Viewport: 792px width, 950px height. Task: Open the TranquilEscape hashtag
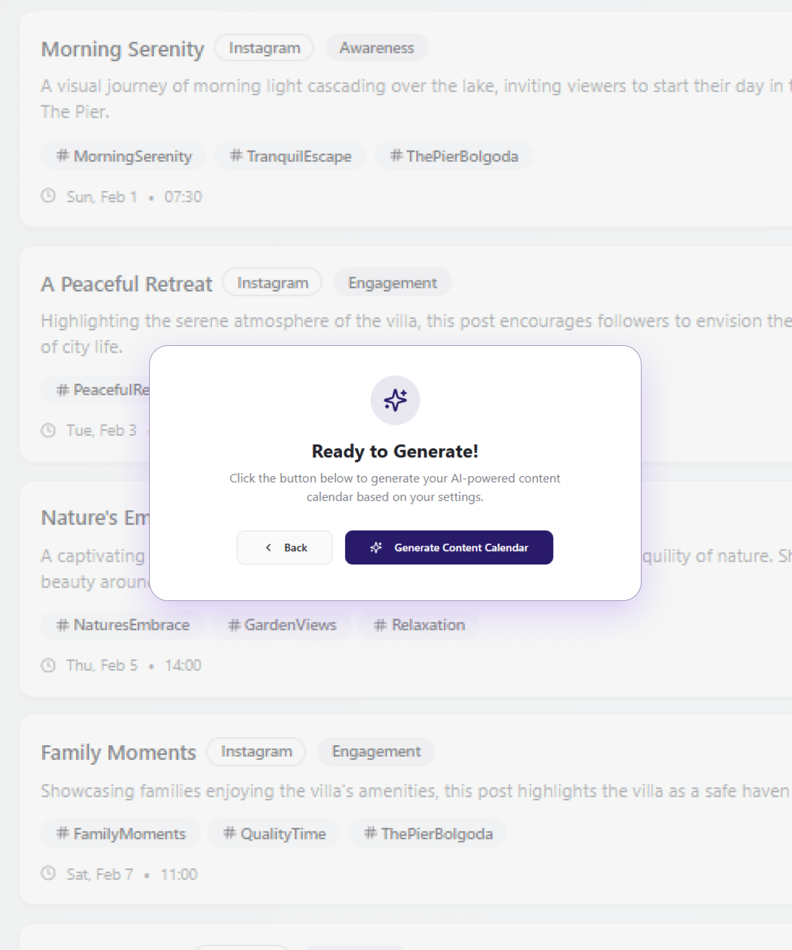click(x=290, y=156)
